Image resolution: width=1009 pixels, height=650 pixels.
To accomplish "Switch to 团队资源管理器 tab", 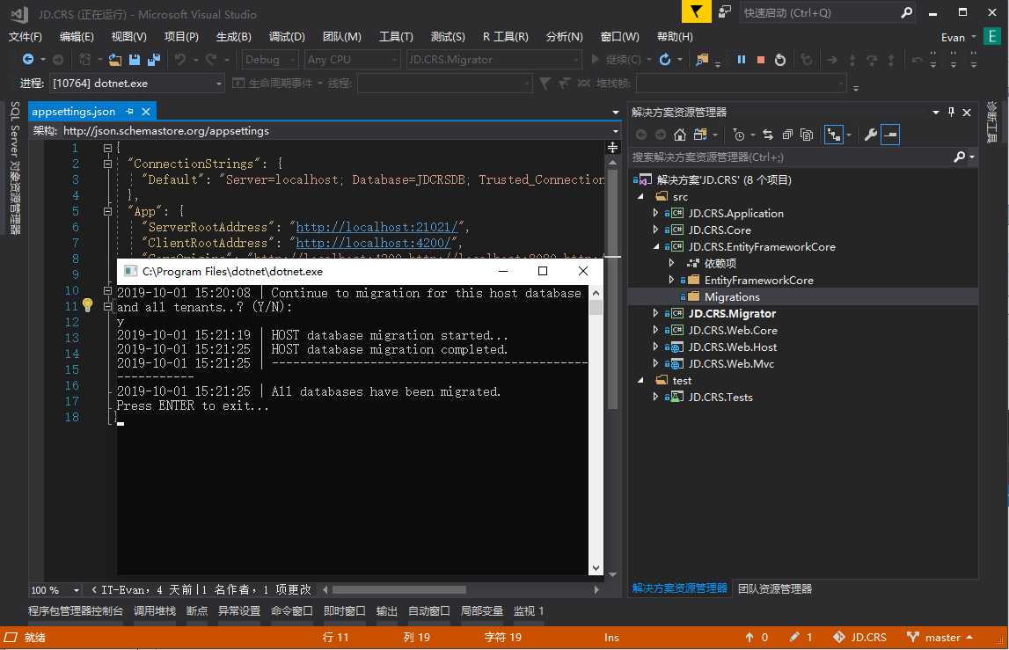I will coord(775,588).
